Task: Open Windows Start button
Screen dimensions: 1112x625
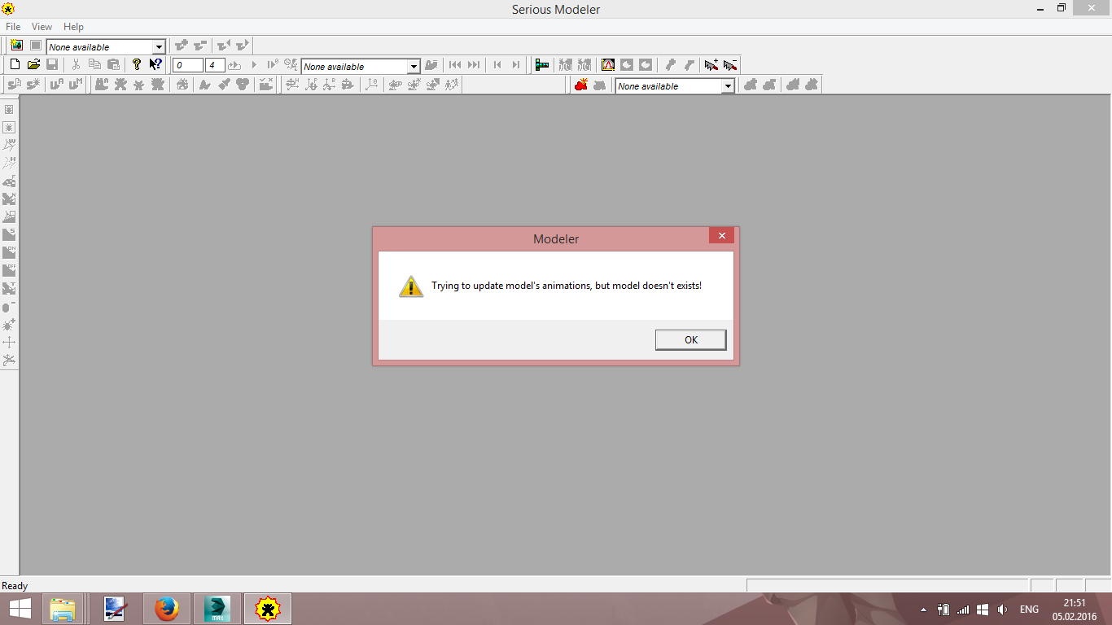Action: (x=20, y=609)
